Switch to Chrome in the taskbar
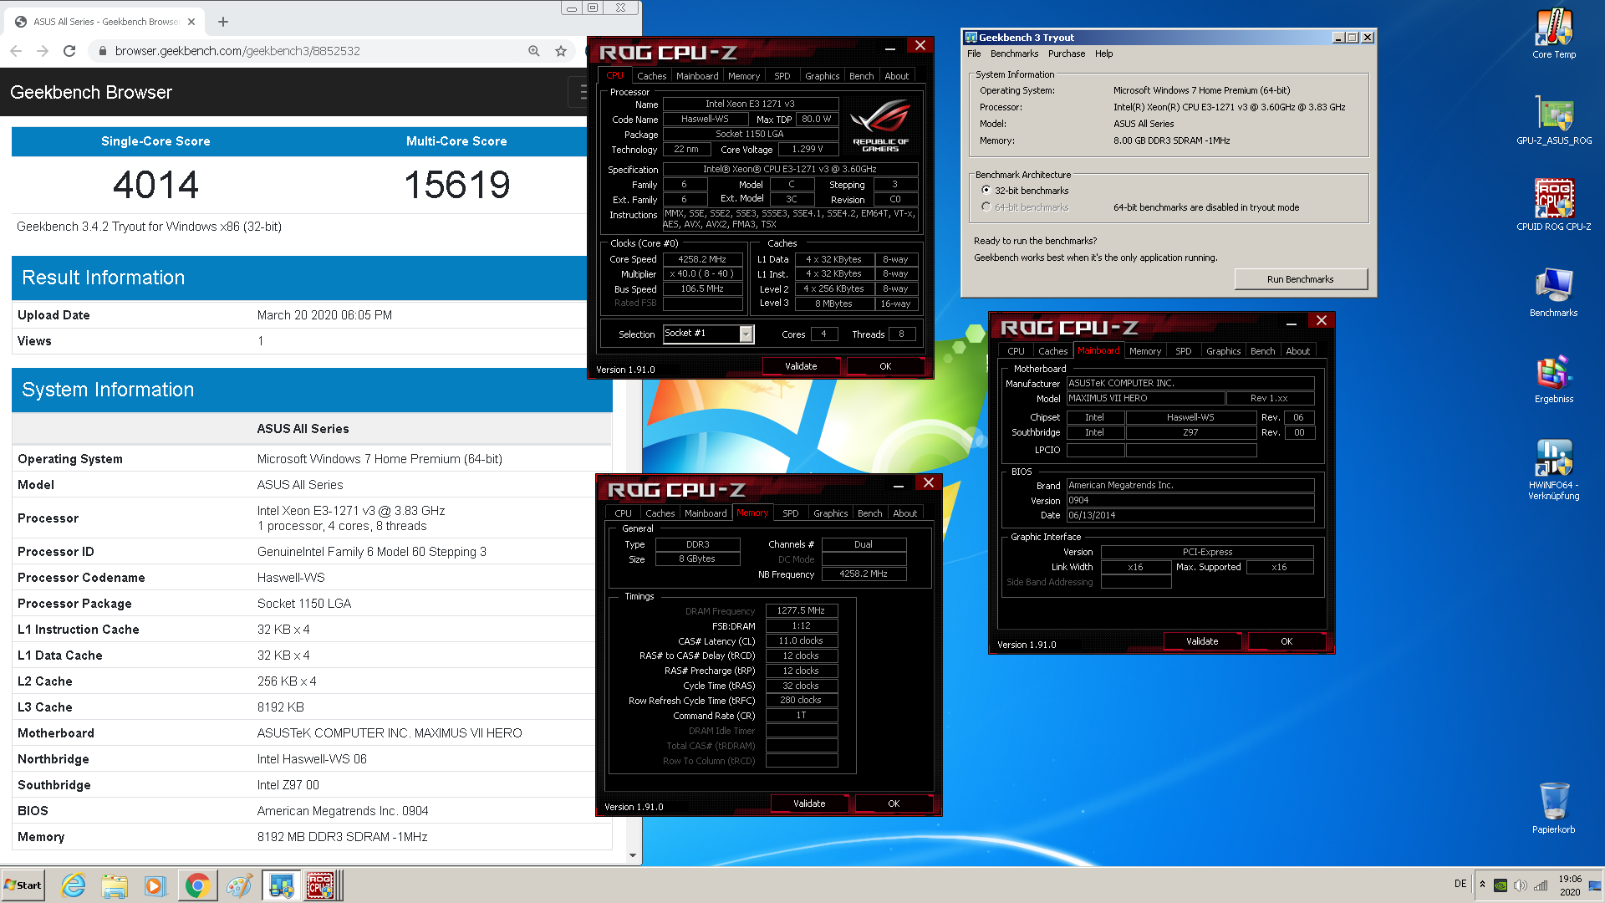 197,885
